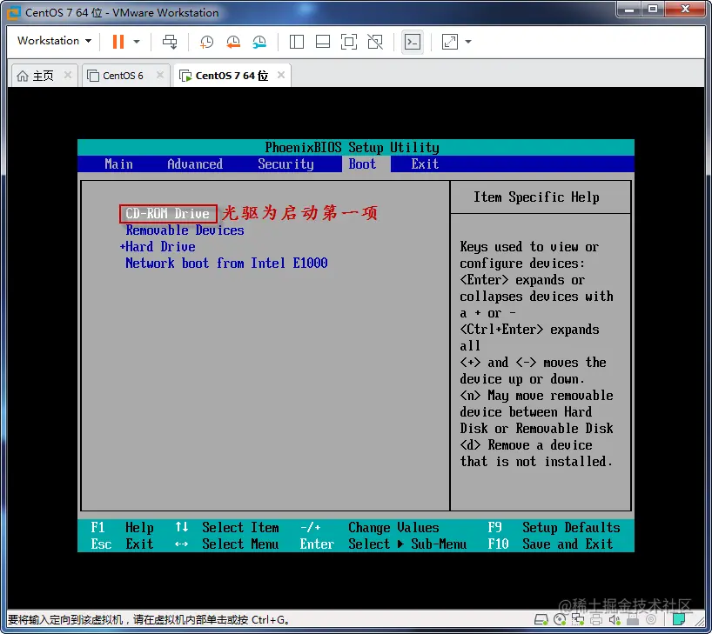Select CD-ROM Drive boot entry
This screenshot has height=634, width=712.
pos(168,214)
